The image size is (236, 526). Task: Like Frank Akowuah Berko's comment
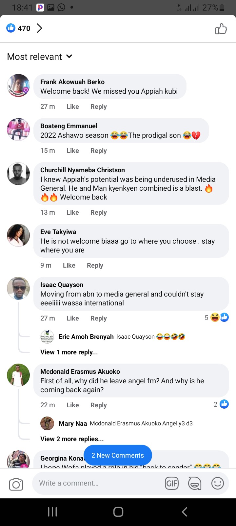72,107
